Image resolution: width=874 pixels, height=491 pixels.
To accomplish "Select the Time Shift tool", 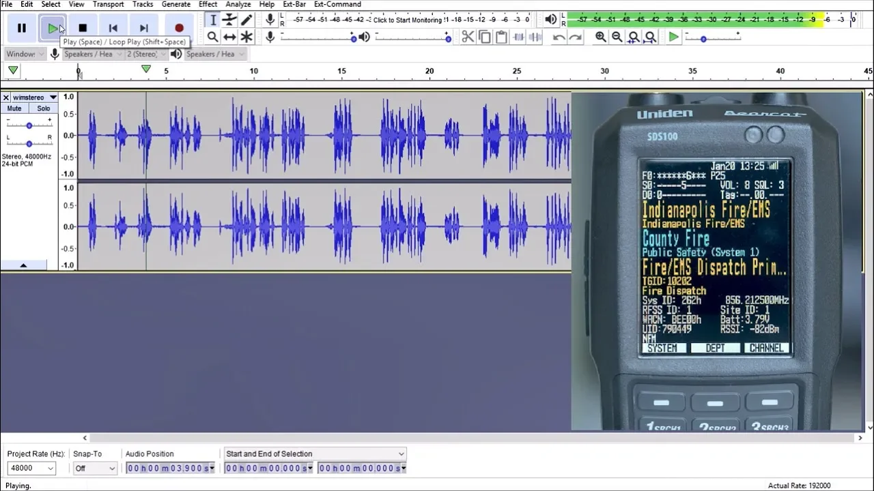I will click(x=230, y=37).
